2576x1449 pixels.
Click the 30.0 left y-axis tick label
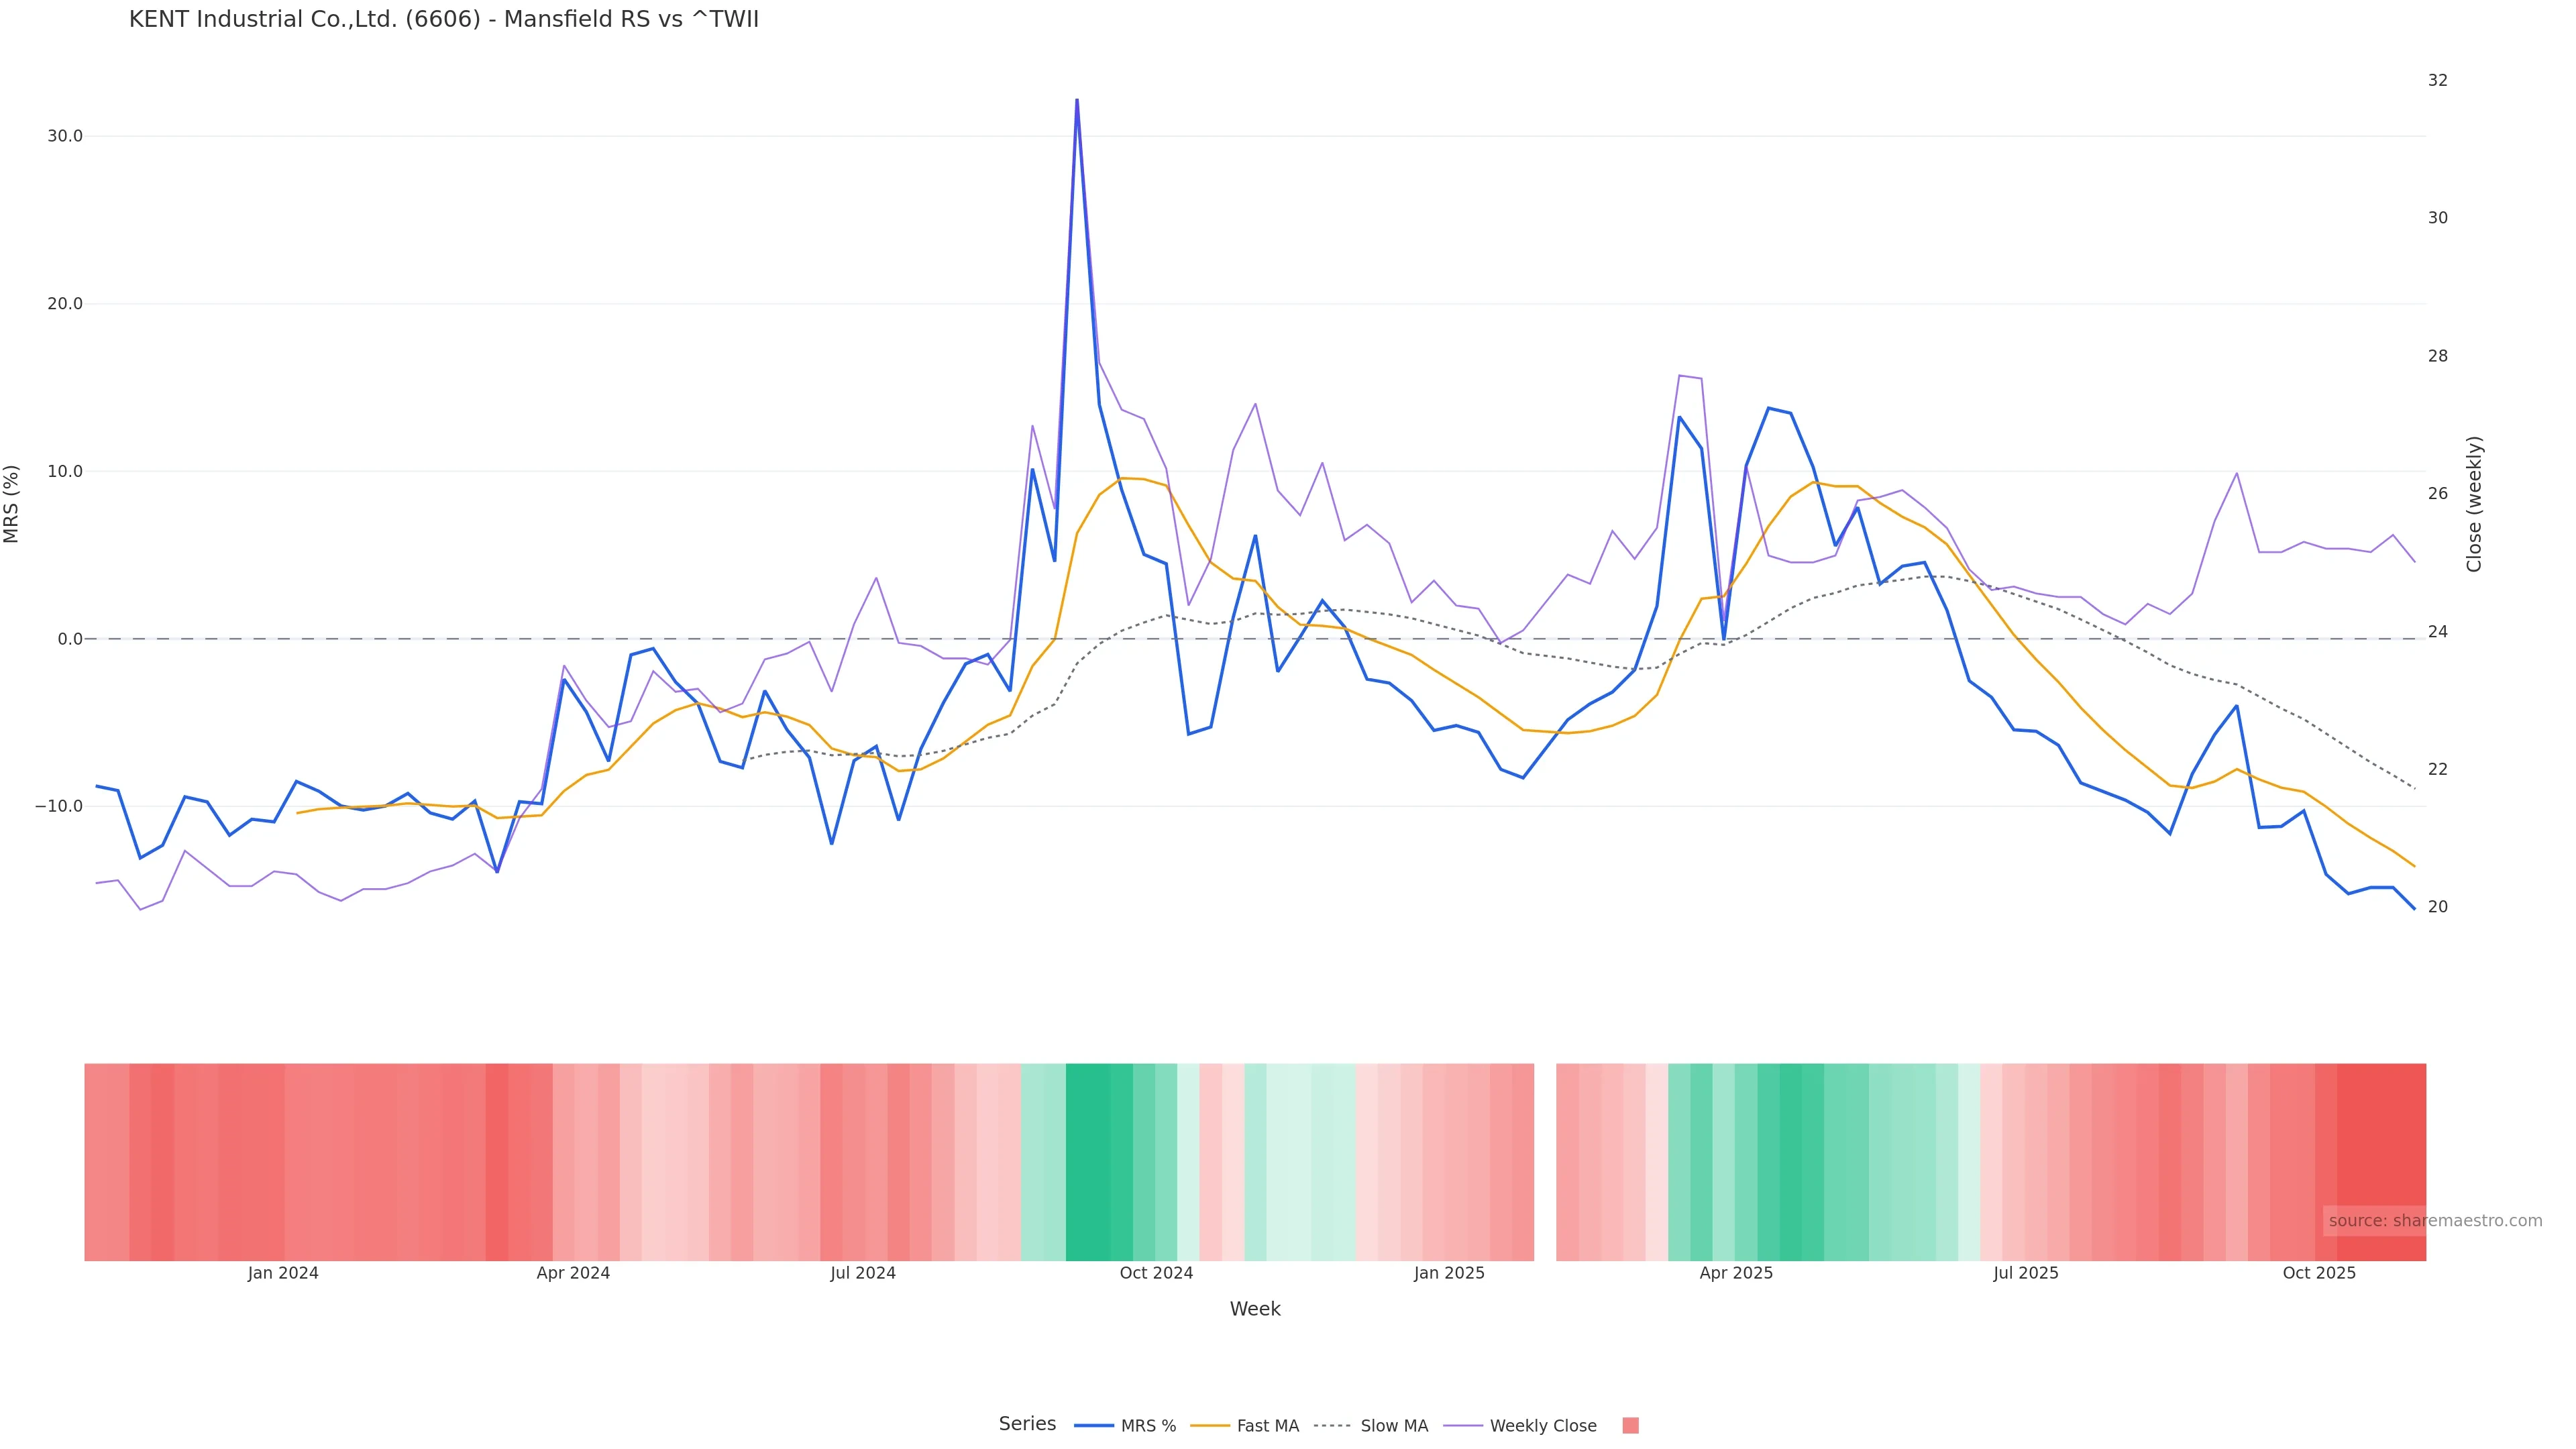64,136
